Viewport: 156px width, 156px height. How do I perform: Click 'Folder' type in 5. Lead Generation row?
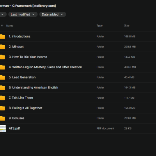(x=100, y=77)
